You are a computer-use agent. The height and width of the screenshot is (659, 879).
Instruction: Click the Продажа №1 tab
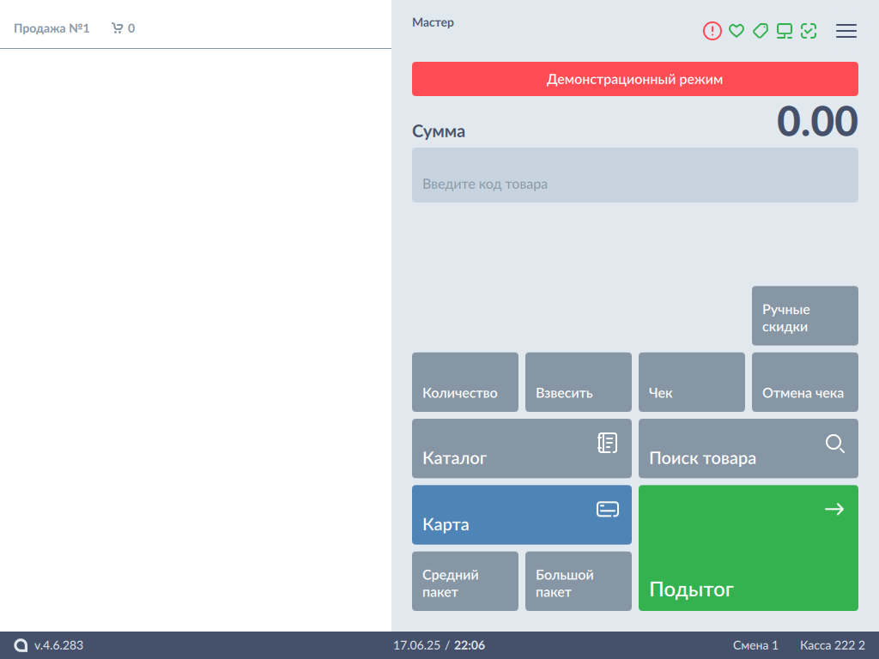tap(52, 28)
